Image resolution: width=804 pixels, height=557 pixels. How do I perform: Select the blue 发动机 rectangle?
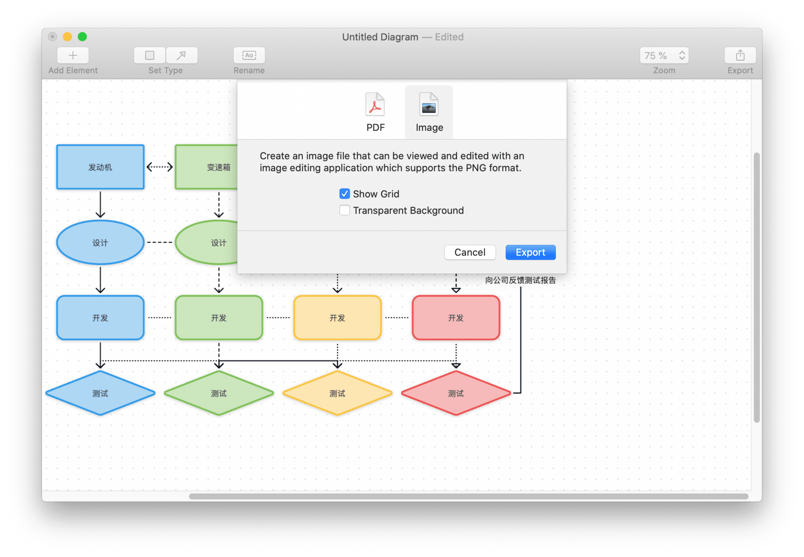pyautogui.click(x=100, y=167)
